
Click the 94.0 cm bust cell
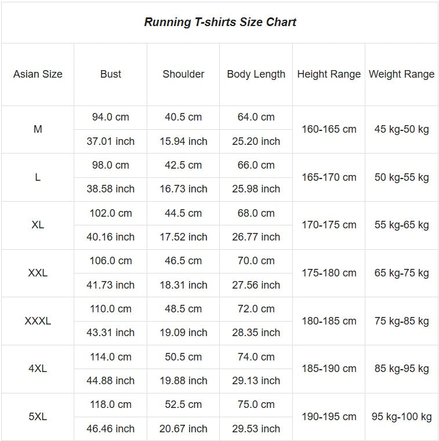click(x=111, y=117)
